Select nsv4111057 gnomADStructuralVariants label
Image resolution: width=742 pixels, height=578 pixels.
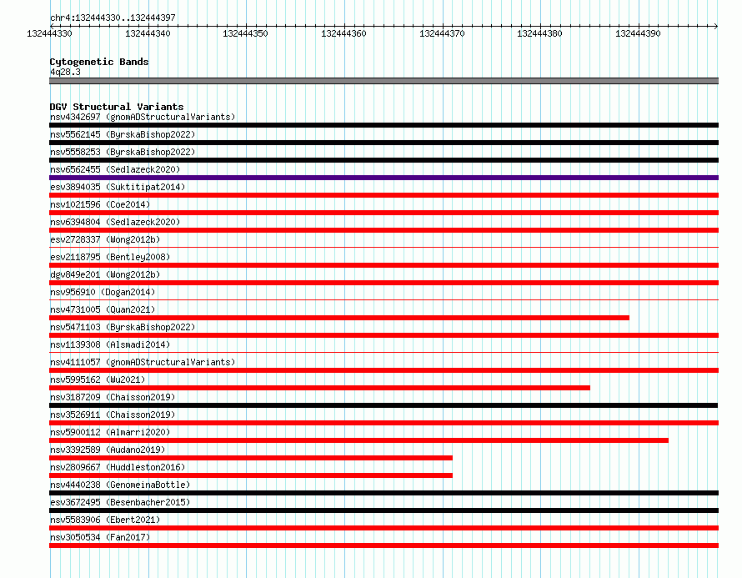(x=143, y=362)
